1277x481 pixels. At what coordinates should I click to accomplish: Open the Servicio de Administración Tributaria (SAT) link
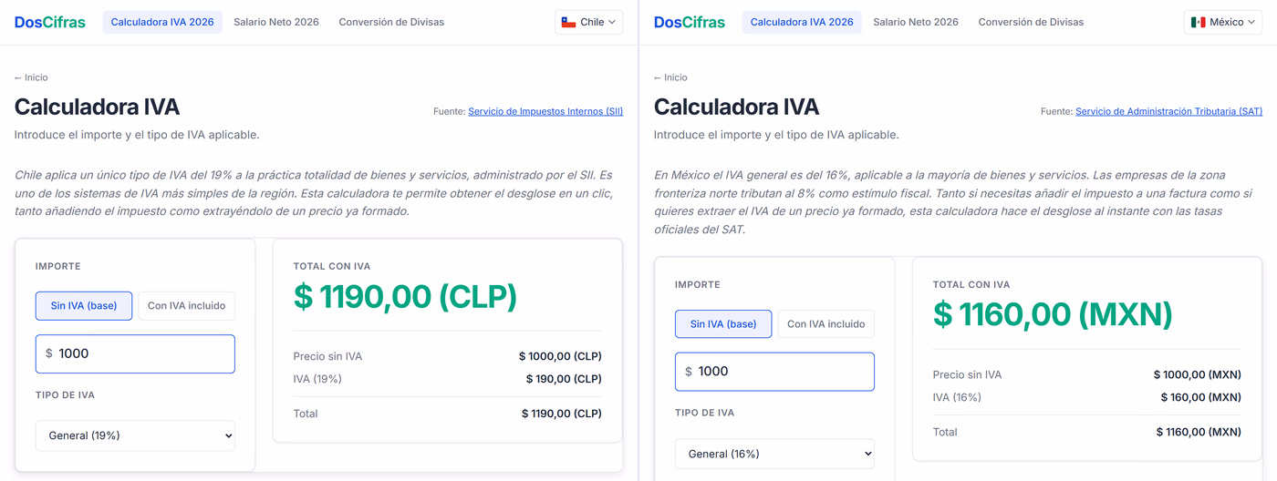point(1168,111)
